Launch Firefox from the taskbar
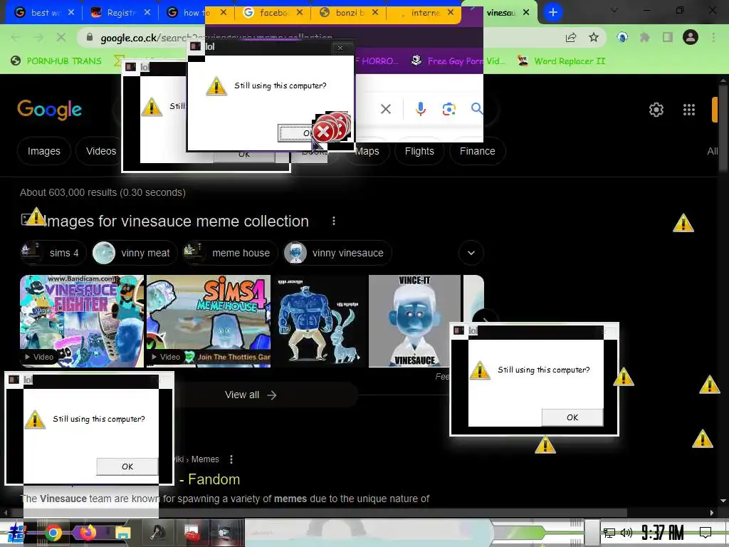 tap(88, 533)
